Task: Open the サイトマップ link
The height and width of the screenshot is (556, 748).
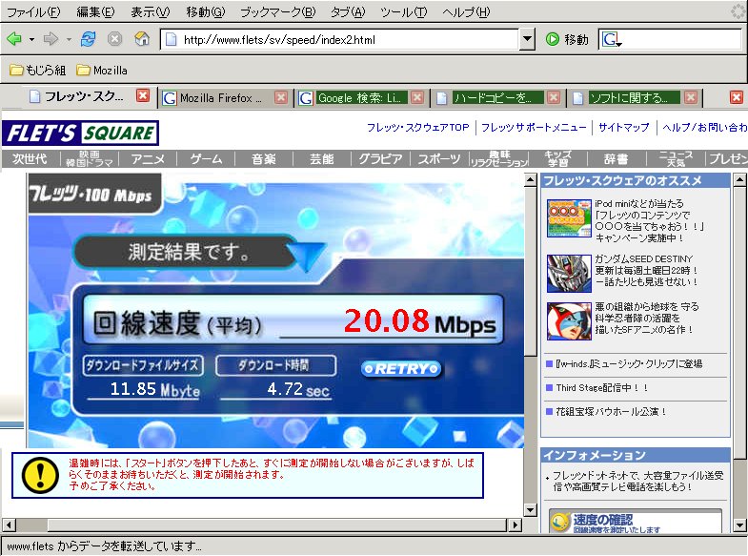Action: click(x=623, y=128)
